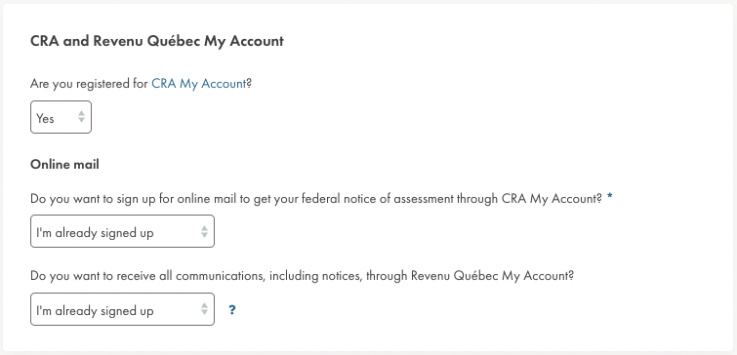
Task: Open the help question mark beside Revenu Québec dropdown
Action: [x=231, y=310]
